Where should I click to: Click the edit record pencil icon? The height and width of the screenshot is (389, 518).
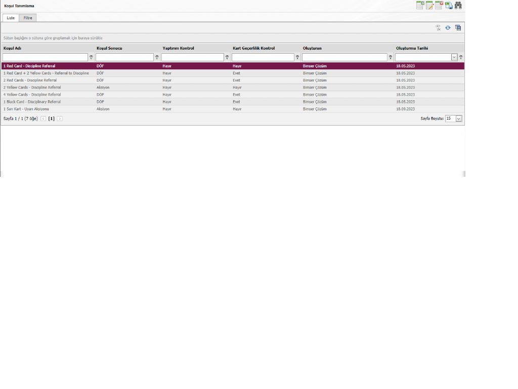click(429, 5)
